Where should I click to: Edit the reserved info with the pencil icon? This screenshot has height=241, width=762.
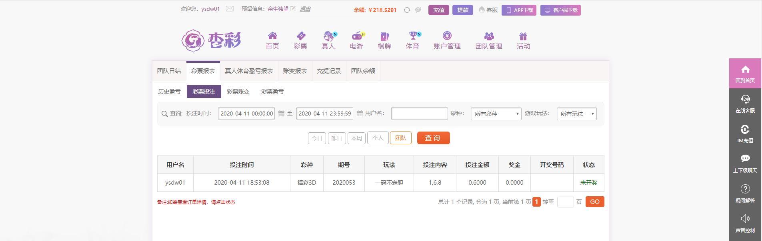pos(293,9)
